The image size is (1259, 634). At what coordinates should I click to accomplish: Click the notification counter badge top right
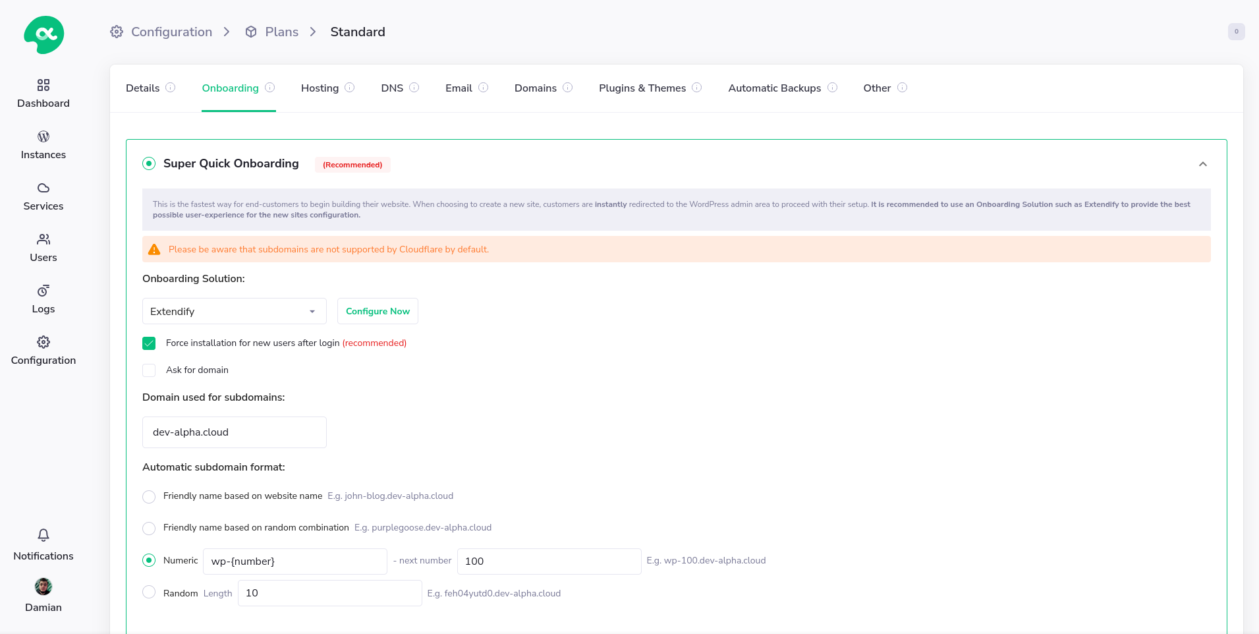pyautogui.click(x=1237, y=32)
